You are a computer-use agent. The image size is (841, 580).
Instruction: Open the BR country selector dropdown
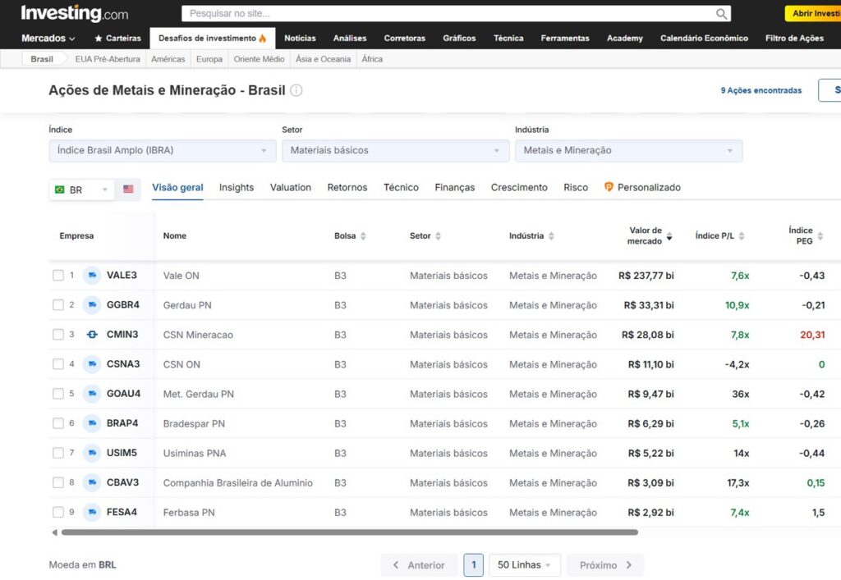[x=81, y=190]
